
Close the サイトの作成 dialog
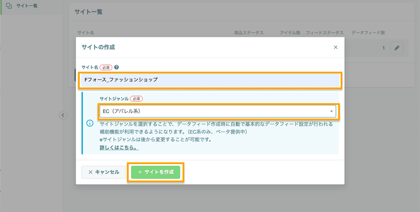tap(335, 47)
